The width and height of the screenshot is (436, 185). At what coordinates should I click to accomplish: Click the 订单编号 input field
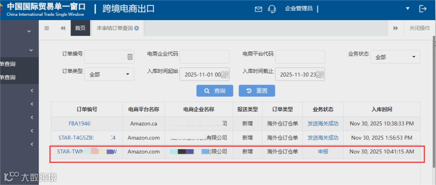point(109,57)
